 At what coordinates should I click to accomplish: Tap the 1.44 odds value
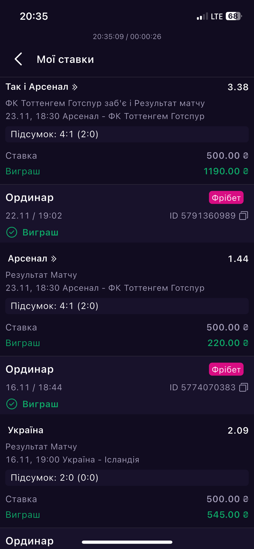[x=238, y=259]
